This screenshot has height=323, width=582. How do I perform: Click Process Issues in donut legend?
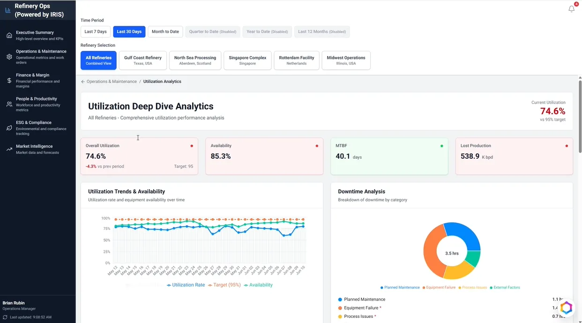click(x=473, y=287)
